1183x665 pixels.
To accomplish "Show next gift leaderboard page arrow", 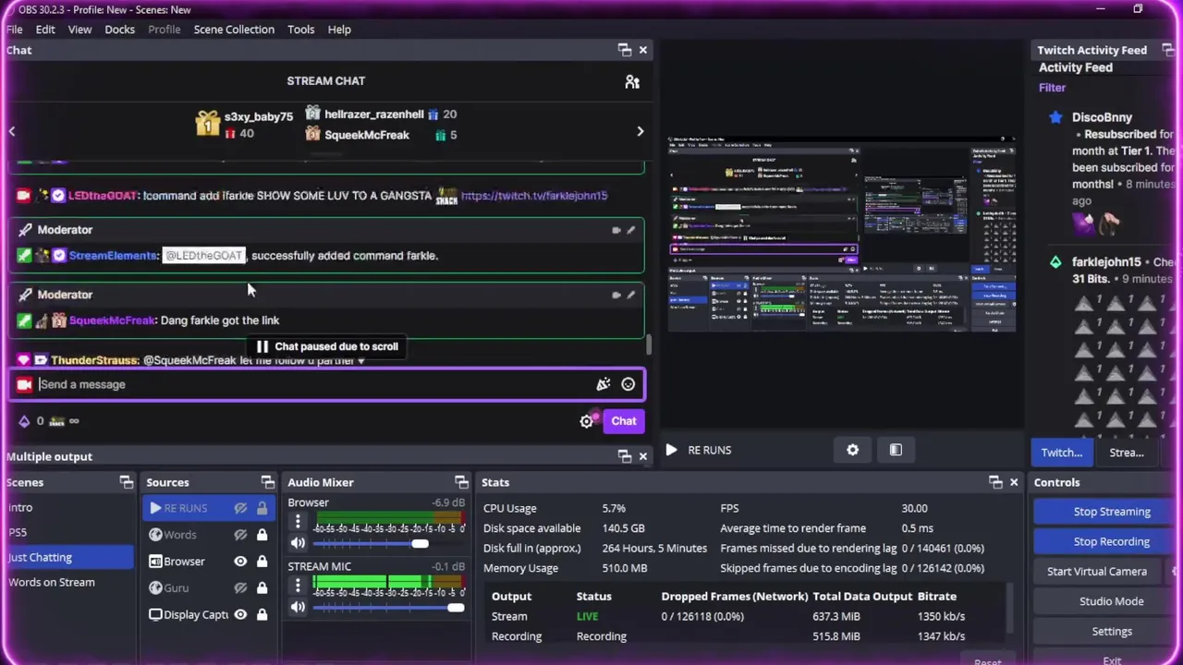I will (x=640, y=132).
